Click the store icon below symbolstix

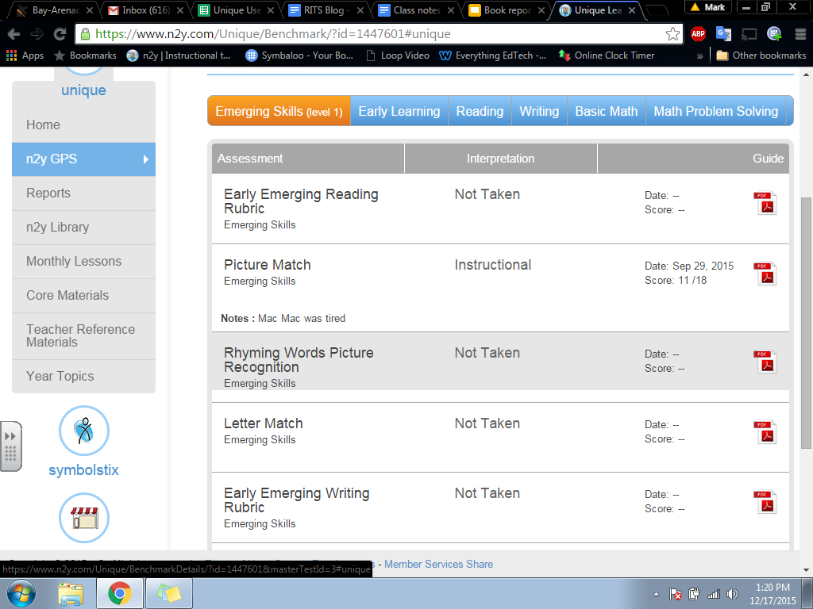84,518
